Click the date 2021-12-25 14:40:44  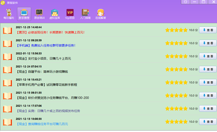(x=29, y=27)
